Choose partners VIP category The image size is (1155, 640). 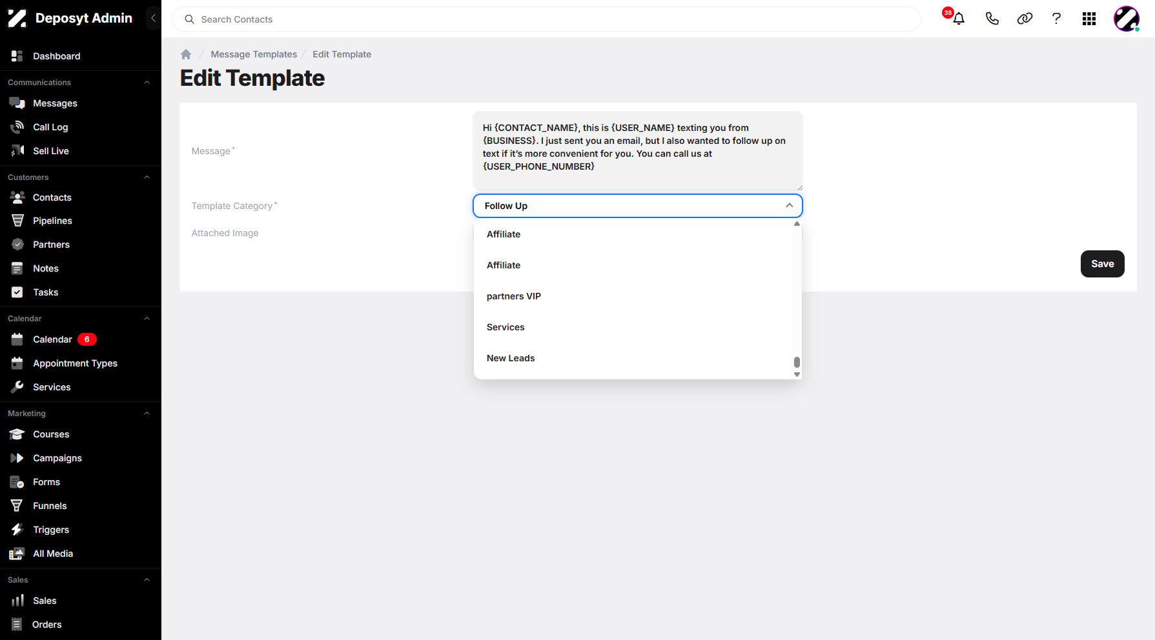click(x=633, y=296)
